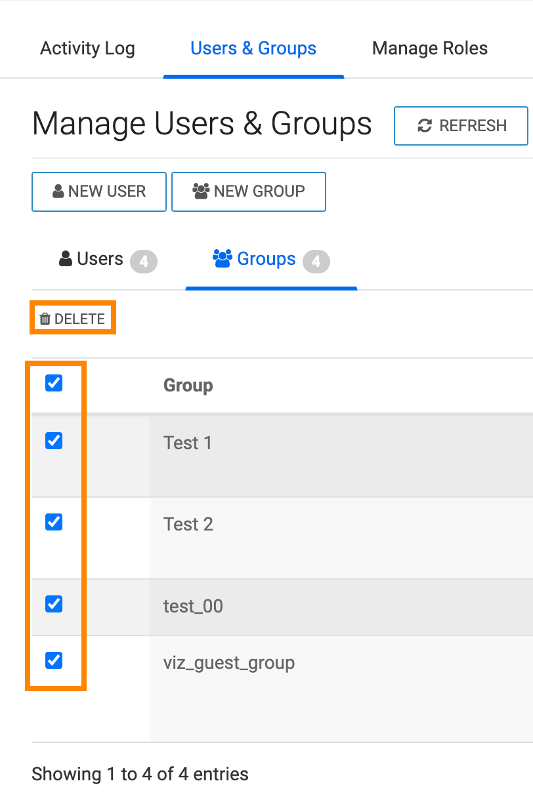Select the single-user icon on Users subtab
Screen dimensions: 533x800
point(66,260)
